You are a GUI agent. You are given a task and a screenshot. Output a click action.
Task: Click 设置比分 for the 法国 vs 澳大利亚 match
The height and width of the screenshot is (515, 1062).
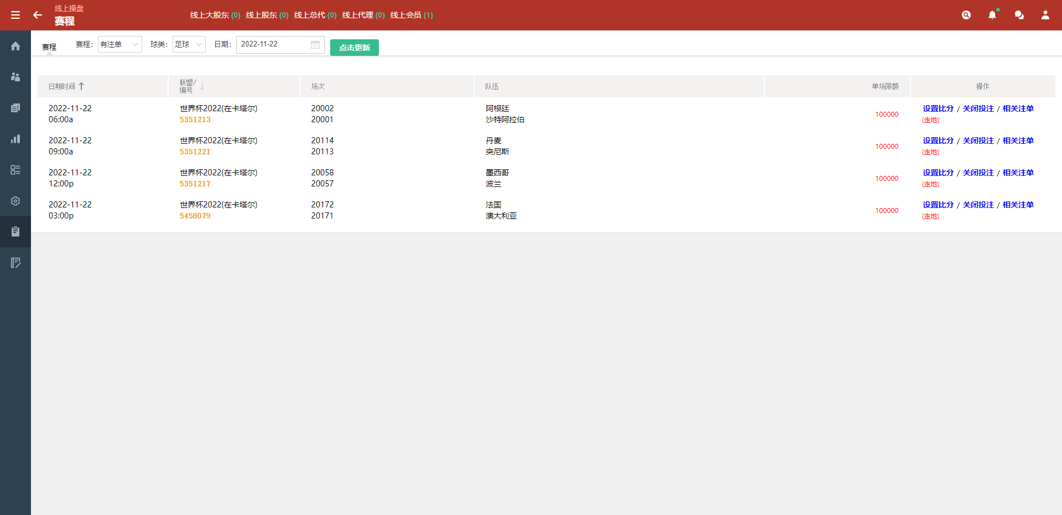pos(937,204)
